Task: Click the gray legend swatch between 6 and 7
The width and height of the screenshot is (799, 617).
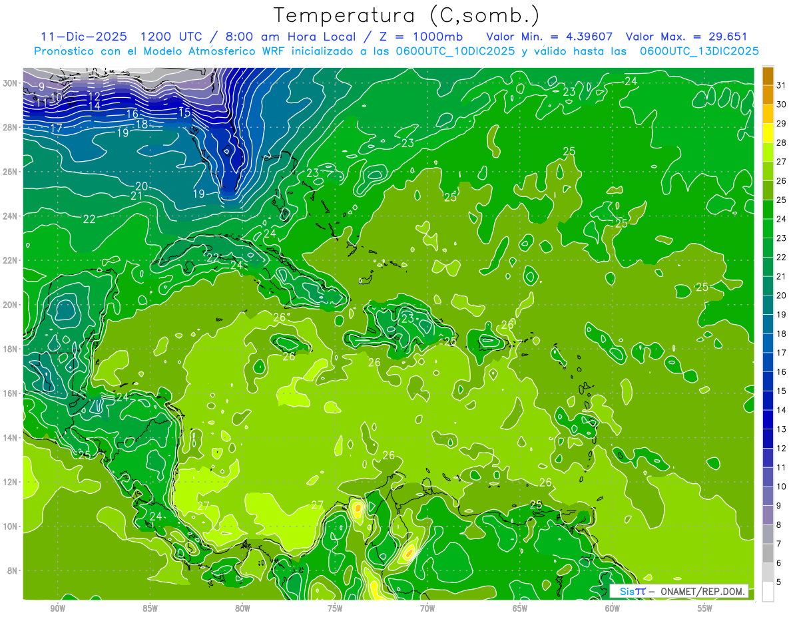Action: pos(768,553)
